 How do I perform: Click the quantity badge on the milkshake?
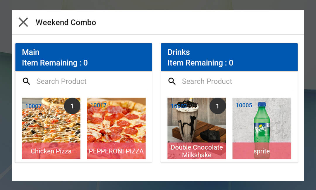[x=217, y=106]
